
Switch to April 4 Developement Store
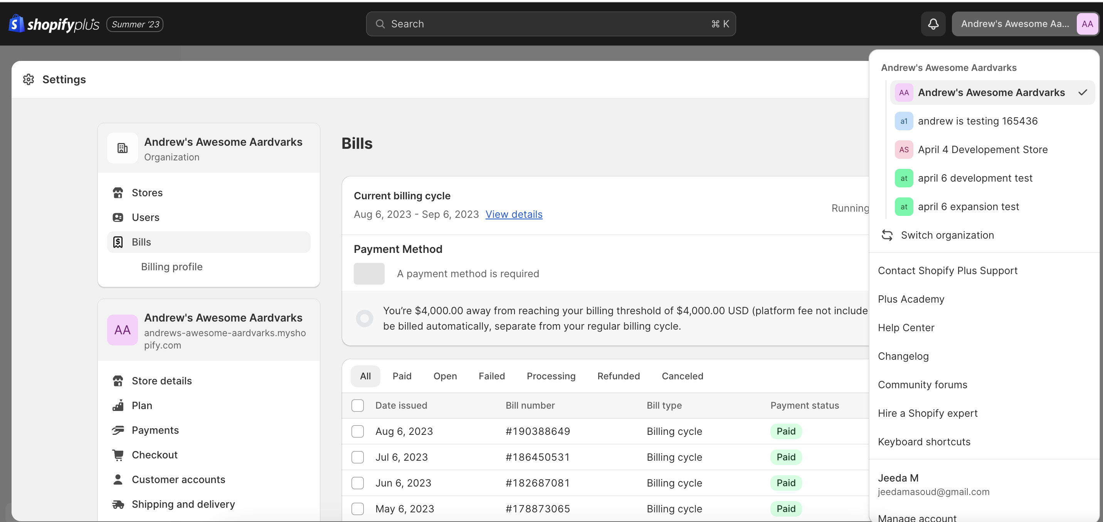[x=992, y=150]
